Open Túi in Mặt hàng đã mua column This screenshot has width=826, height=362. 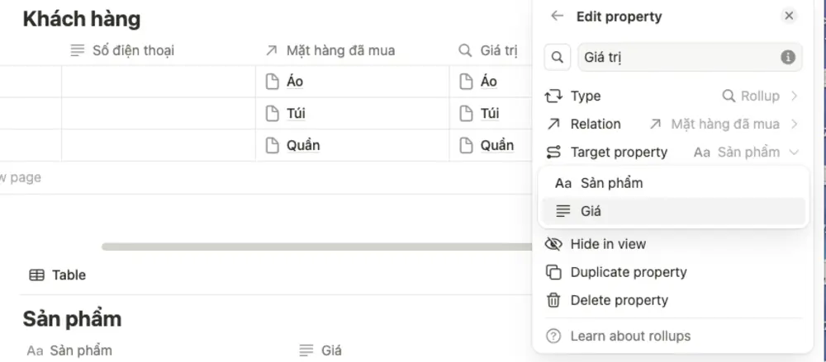point(296,114)
